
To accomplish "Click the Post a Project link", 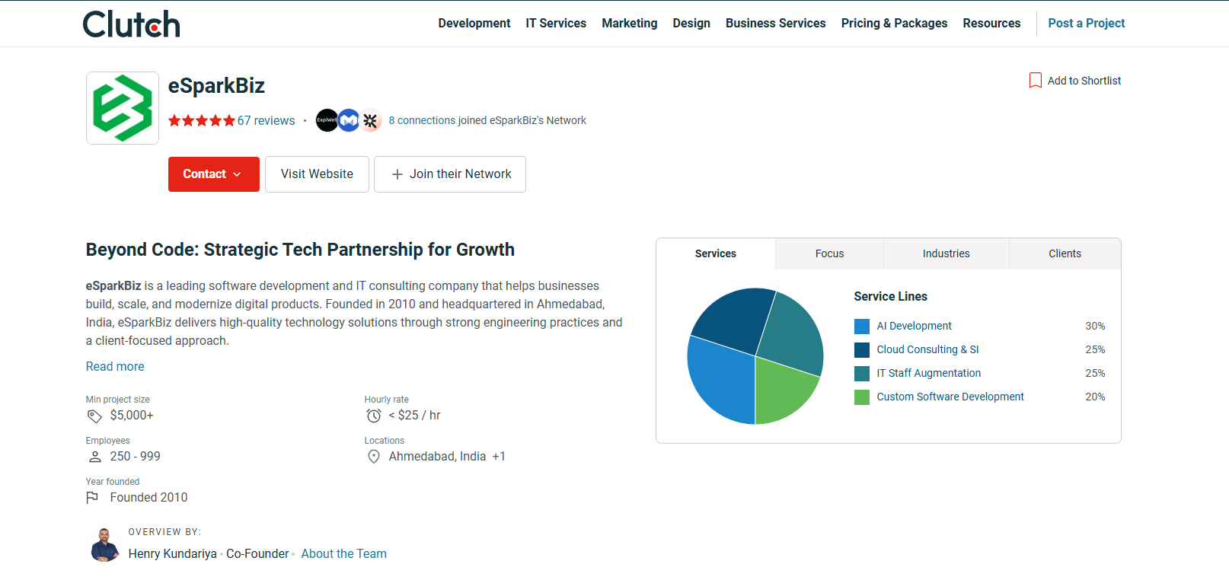I will [x=1087, y=24].
